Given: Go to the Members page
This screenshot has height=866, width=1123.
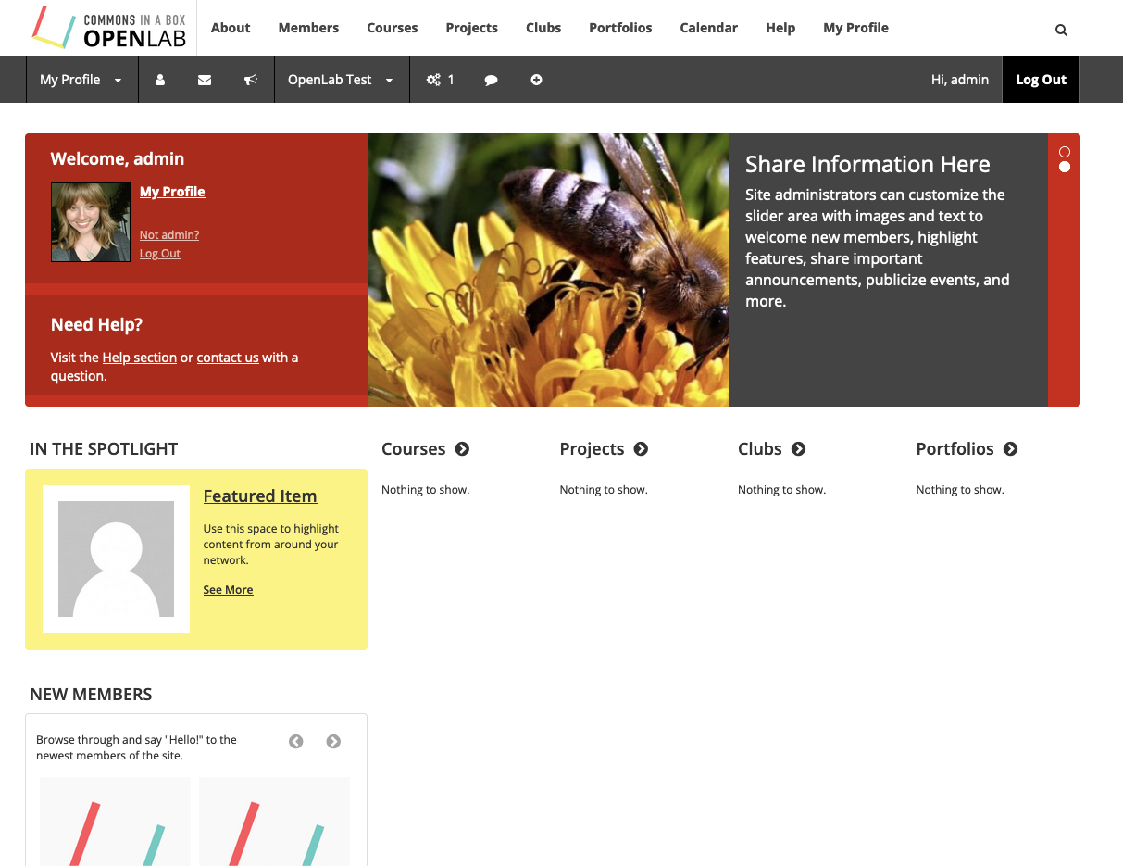Looking at the screenshot, I should 308,28.
